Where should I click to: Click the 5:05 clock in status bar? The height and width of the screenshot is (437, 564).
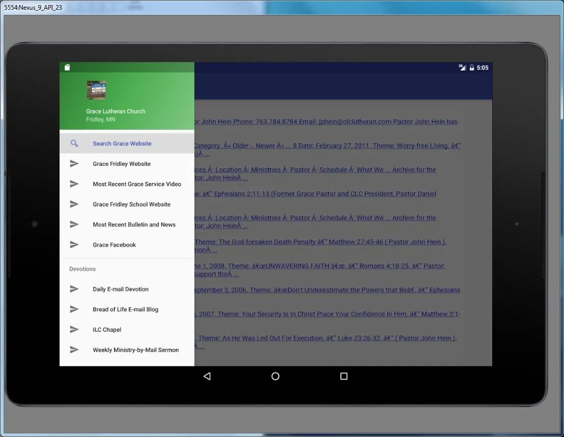[x=483, y=68]
